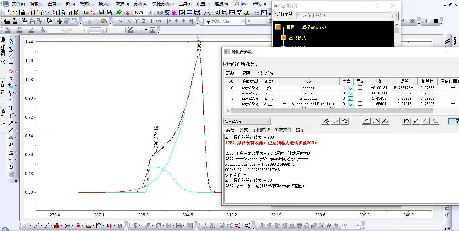The image size is (459, 231).
Task: Pick the Pan hand tool
Action: coord(11,145)
